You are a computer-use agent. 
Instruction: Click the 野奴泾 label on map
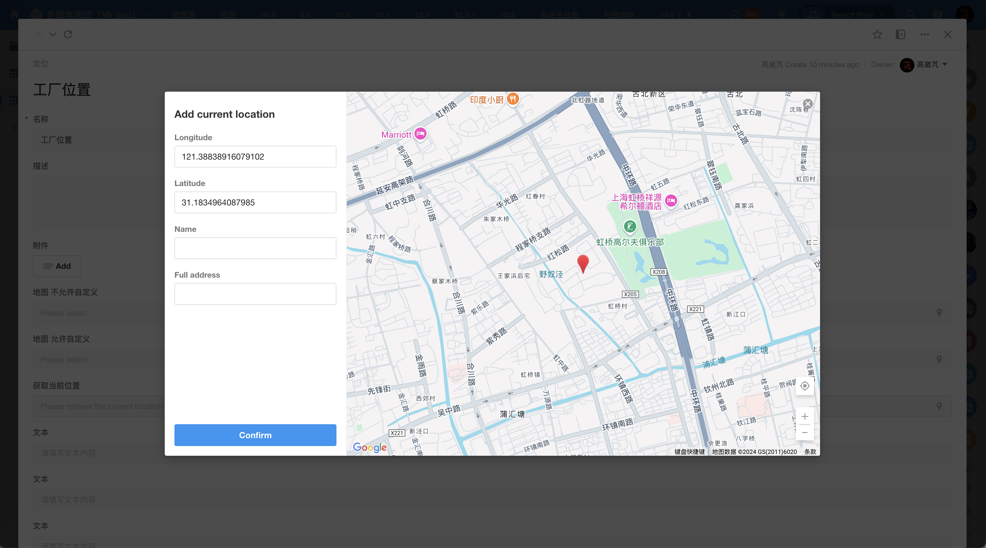pyautogui.click(x=551, y=274)
